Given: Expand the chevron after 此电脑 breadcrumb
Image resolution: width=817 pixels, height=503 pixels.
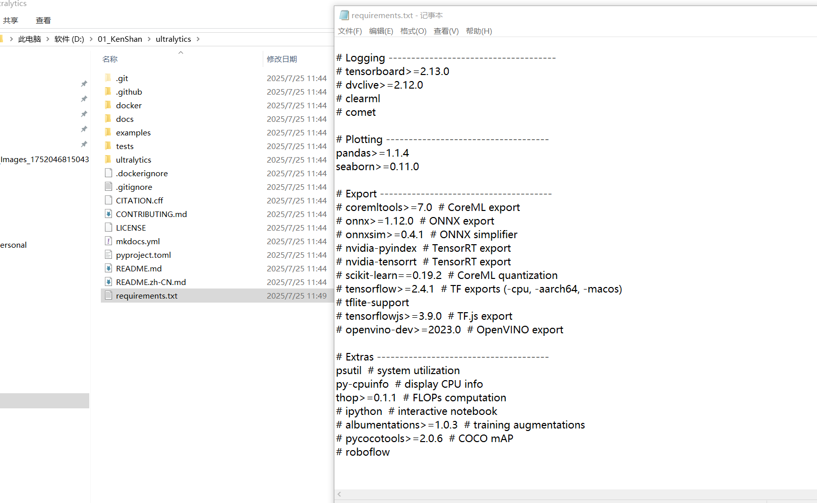Looking at the screenshot, I should [x=48, y=39].
